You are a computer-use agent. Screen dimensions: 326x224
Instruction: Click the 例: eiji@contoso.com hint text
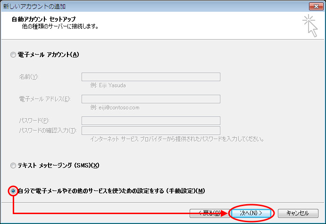coord(115,108)
